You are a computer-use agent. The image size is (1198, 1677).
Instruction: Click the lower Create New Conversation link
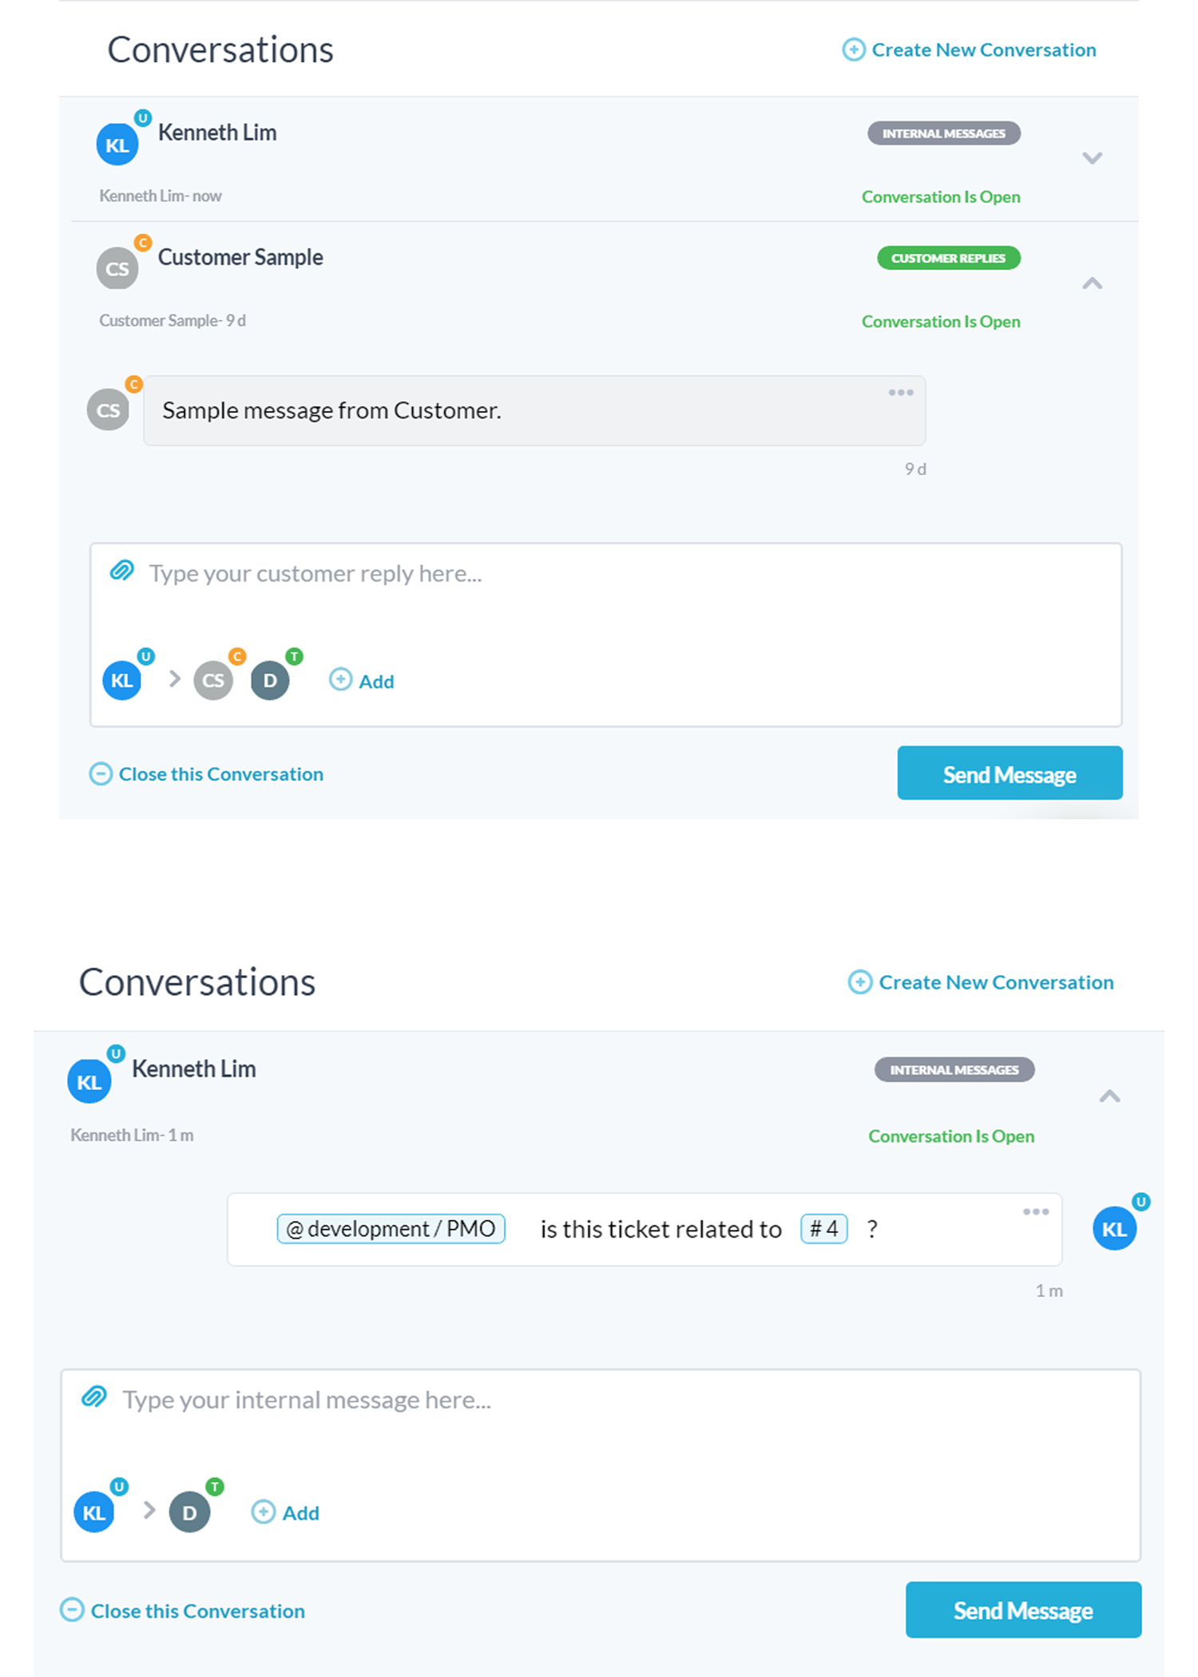tap(980, 981)
